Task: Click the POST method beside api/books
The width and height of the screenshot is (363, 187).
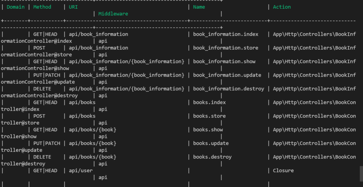Action: [x=39, y=116]
